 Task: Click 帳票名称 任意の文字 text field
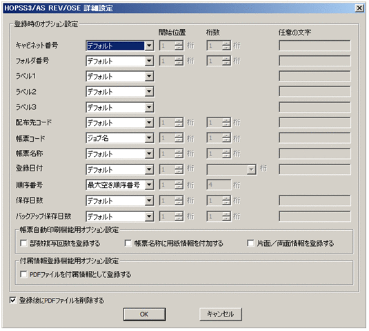(x=315, y=153)
